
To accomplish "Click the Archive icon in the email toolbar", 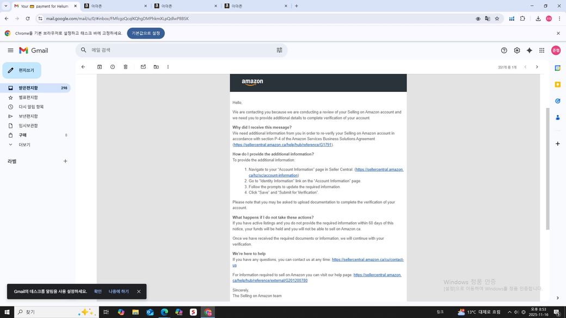I will [100, 67].
